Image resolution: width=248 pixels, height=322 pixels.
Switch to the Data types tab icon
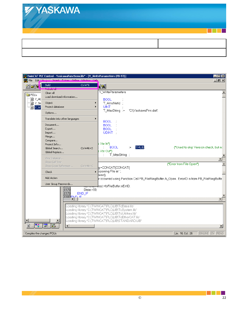tap(38, 226)
